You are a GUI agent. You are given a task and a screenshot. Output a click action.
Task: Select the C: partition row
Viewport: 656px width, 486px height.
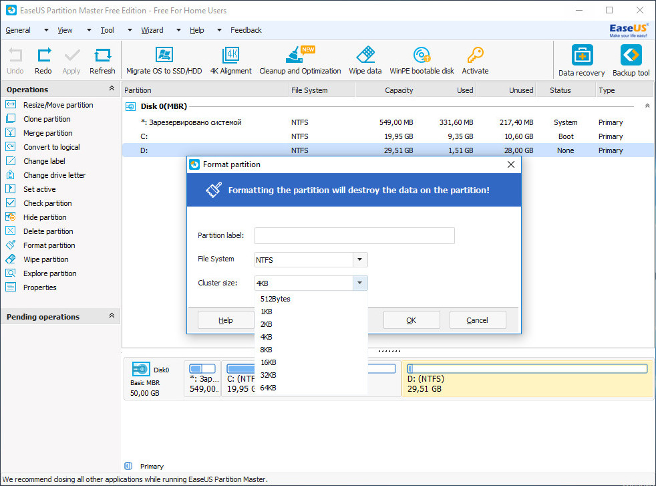tap(388, 136)
